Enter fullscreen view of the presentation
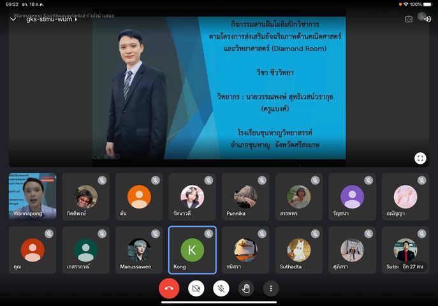Viewport: 438px width, 306px height. tap(420, 158)
